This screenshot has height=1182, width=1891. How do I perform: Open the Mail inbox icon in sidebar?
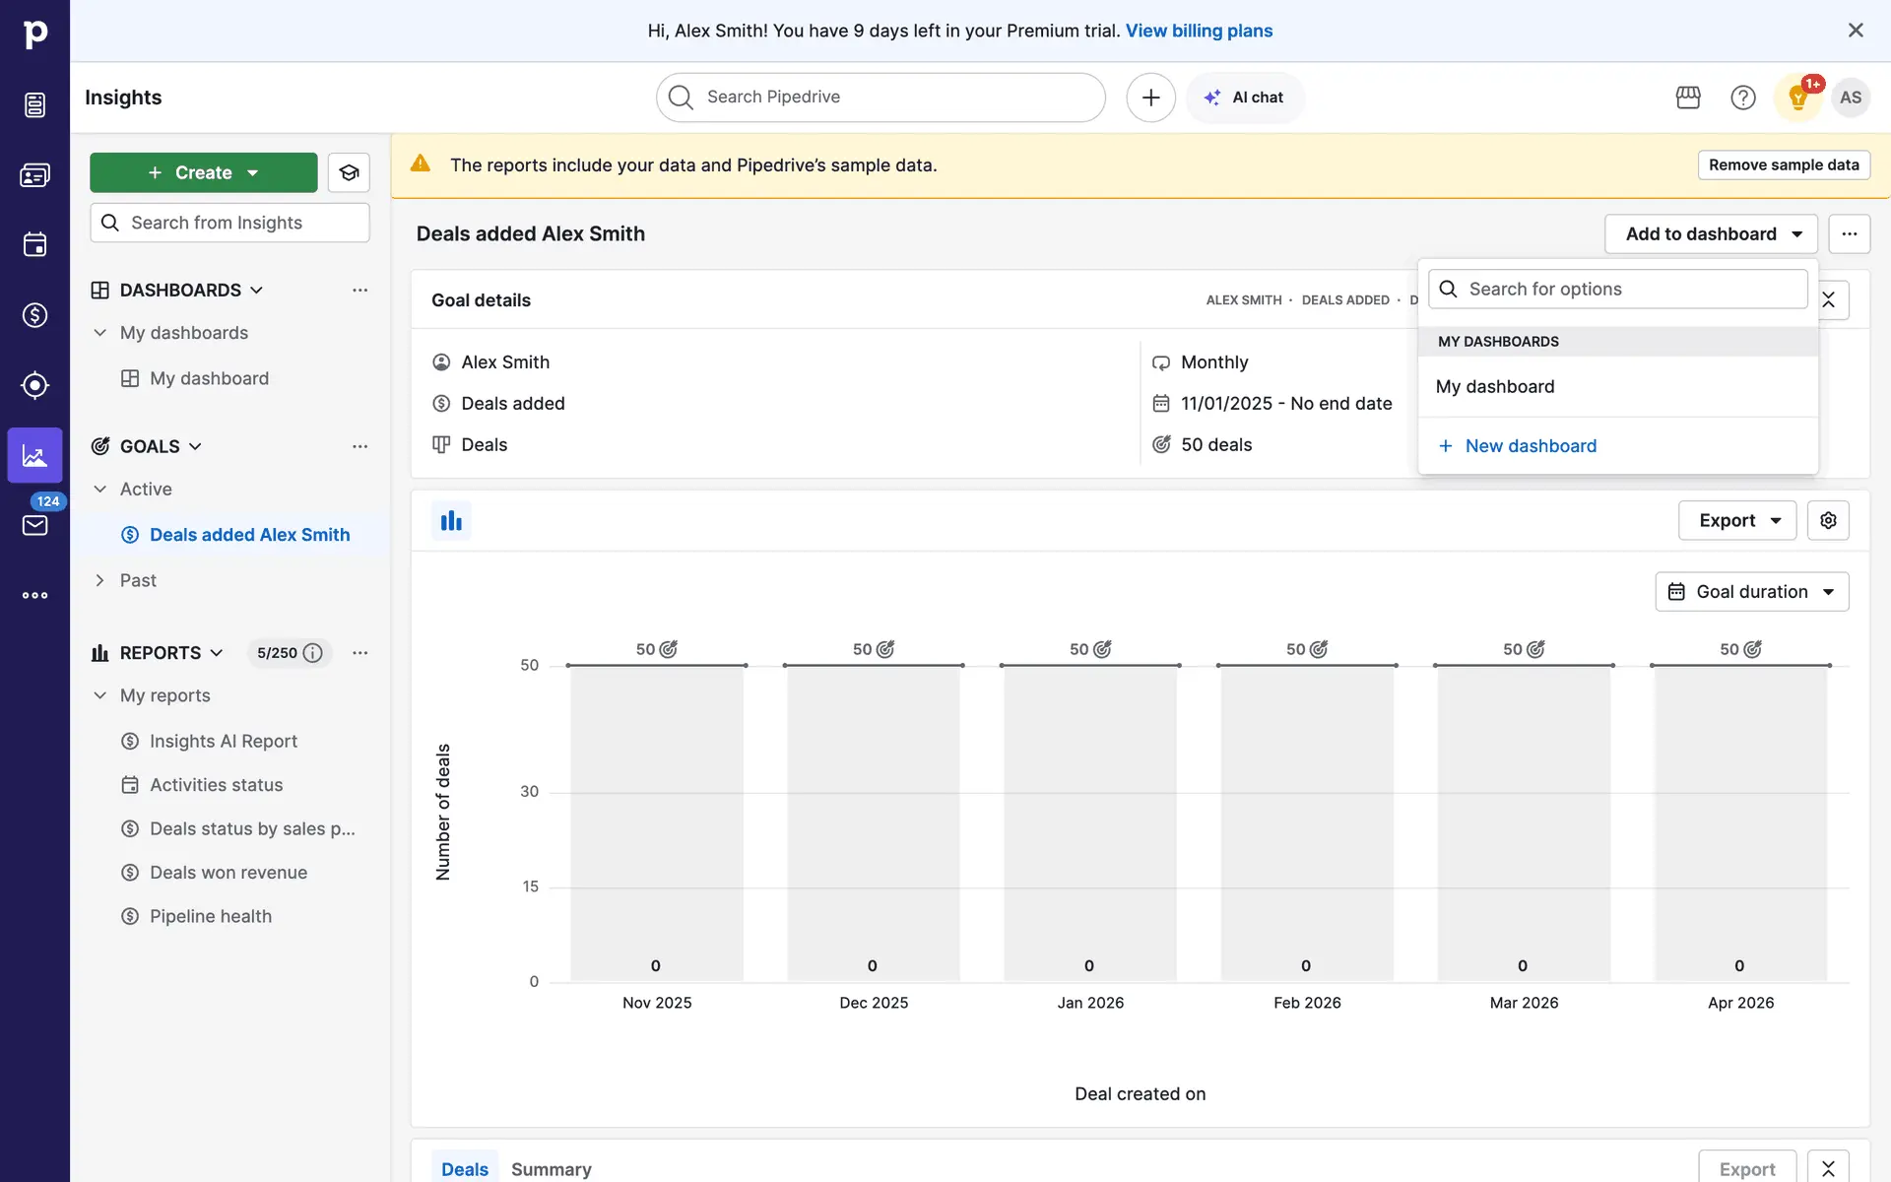[x=34, y=525]
